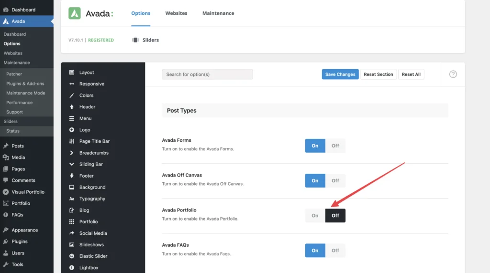The width and height of the screenshot is (490, 273).
Task: Set Avada Off Canvas to On
Action: (315, 181)
